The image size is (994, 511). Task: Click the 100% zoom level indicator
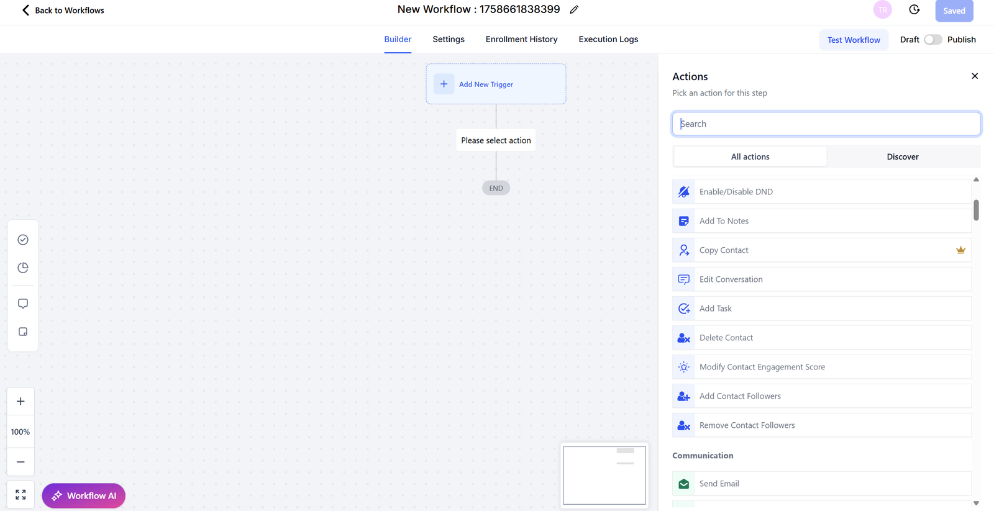coord(21,432)
